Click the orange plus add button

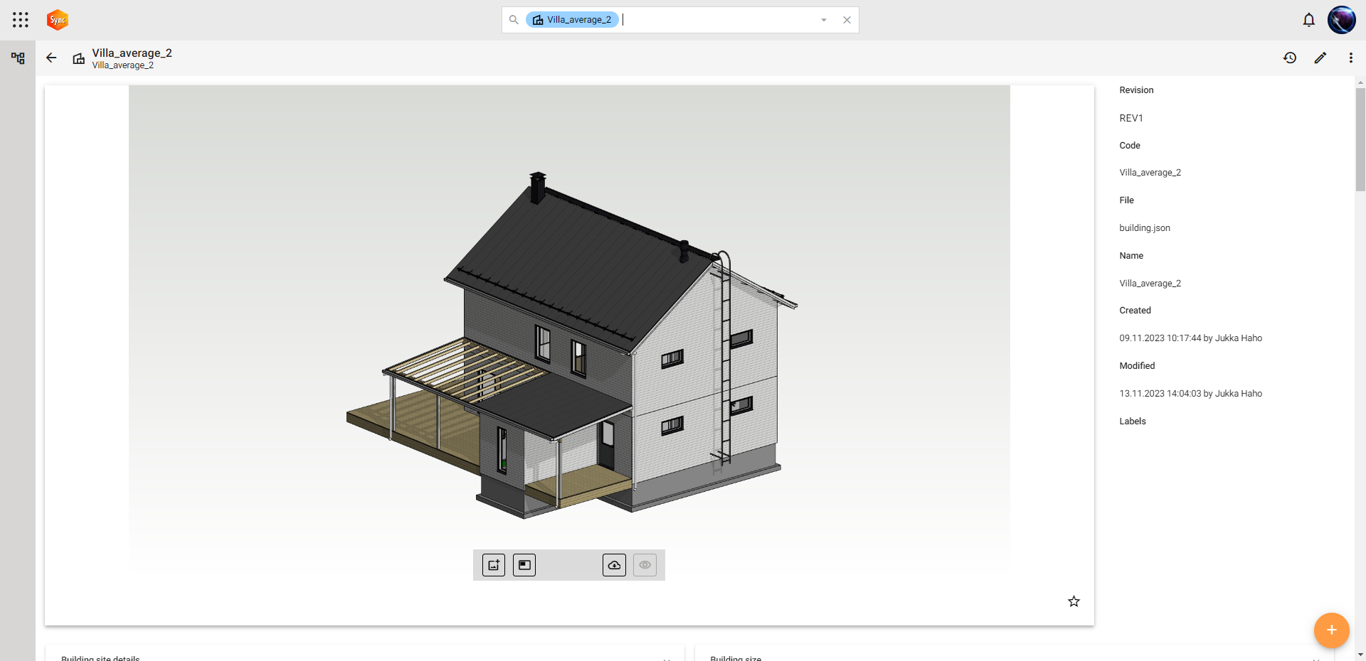point(1331,630)
